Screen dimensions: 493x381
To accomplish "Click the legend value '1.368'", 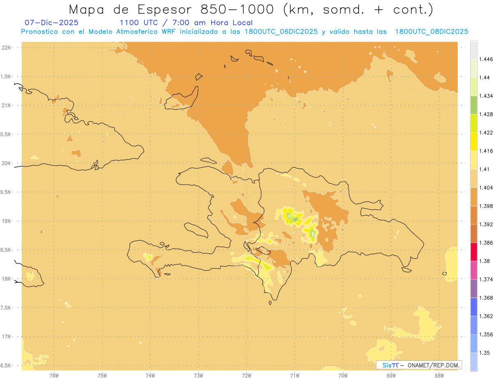I will click(x=486, y=298).
